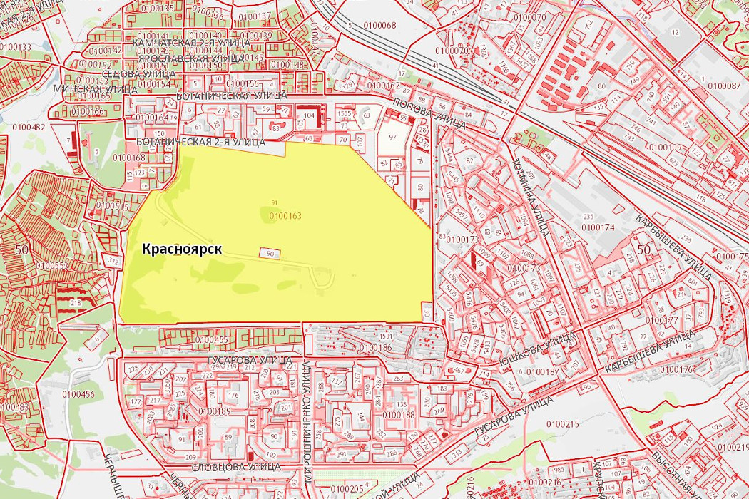Select cadastral block 0100163 in yellow area
The height and width of the screenshot is (499, 749).
pyautogui.click(x=285, y=216)
